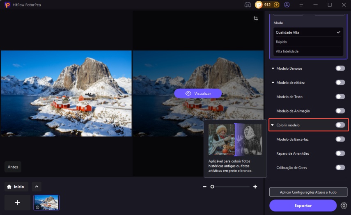Click Aplicar Configurações Atuais a Tudo
This screenshot has width=351, height=215.
tap(308, 192)
